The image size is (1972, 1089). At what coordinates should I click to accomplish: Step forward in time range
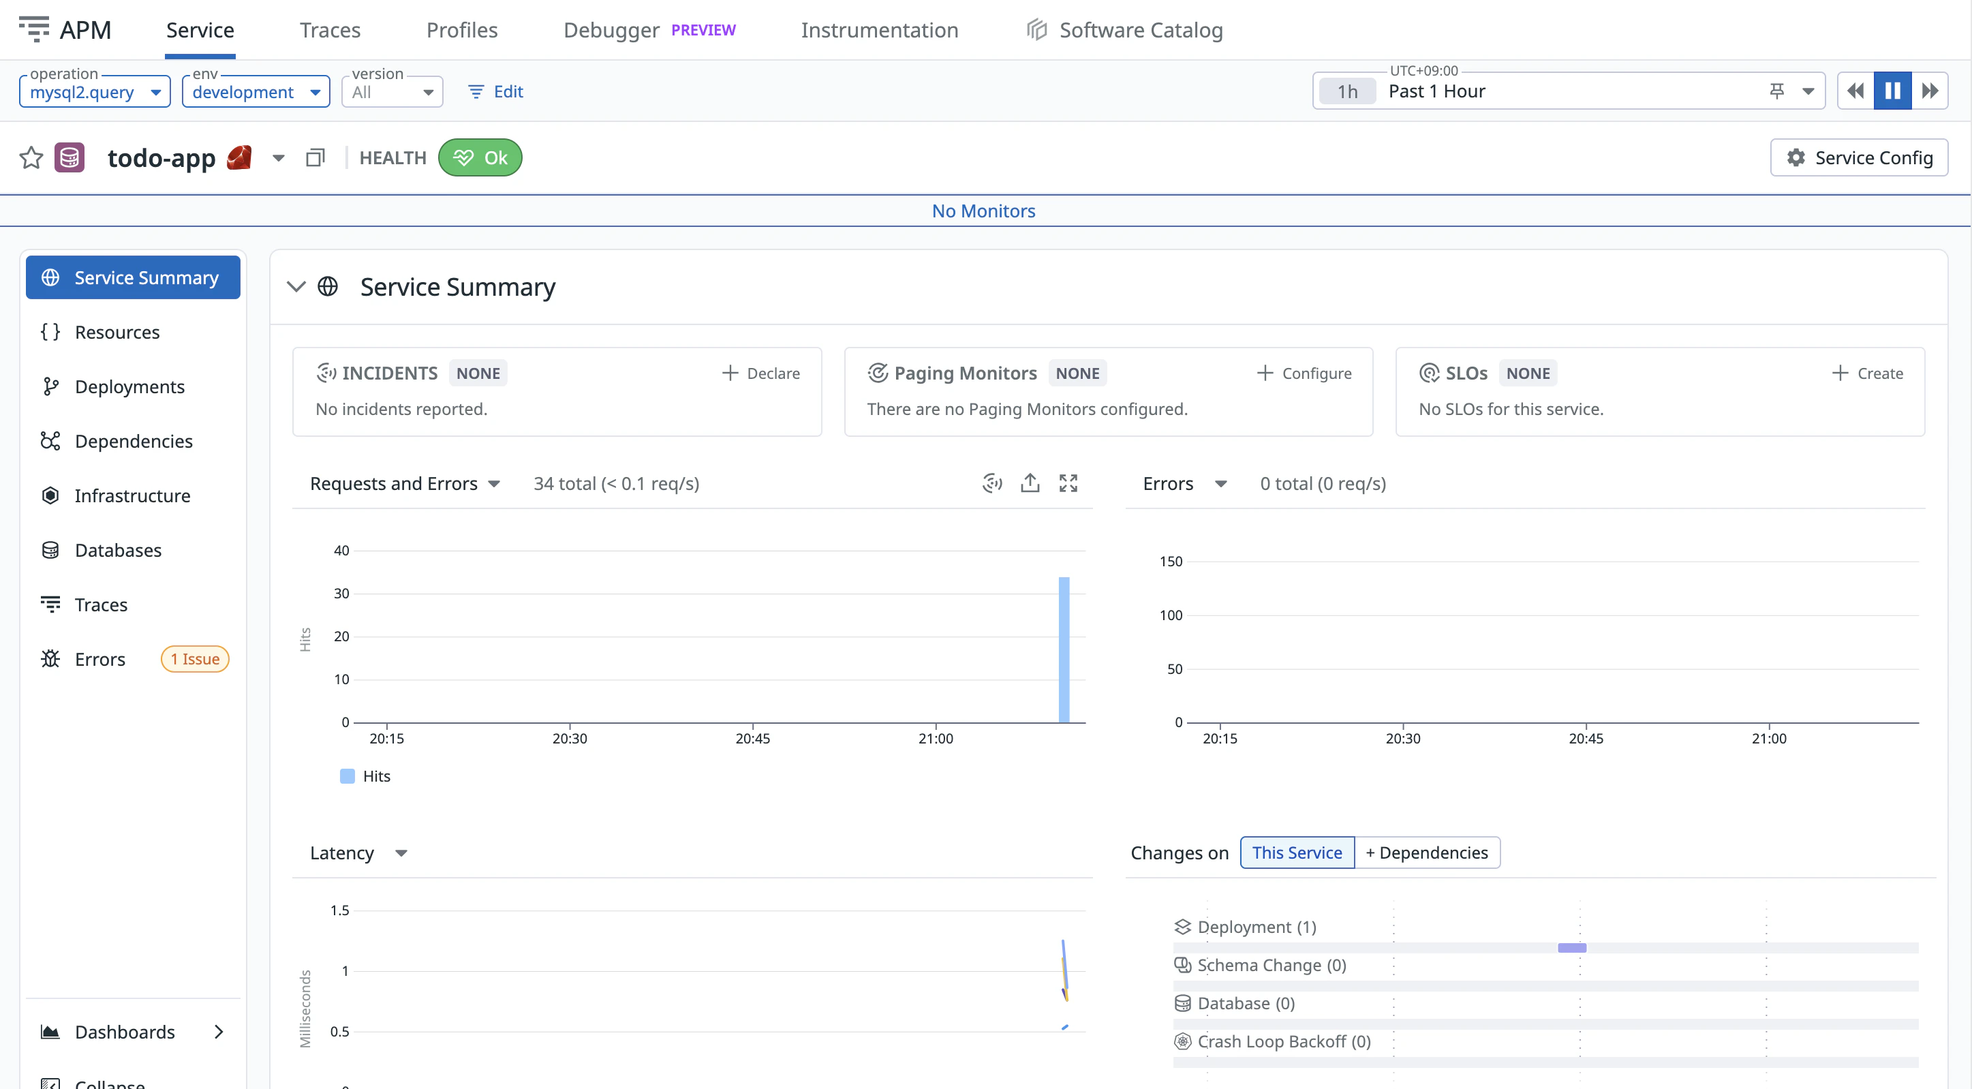(x=1930, y=91)
